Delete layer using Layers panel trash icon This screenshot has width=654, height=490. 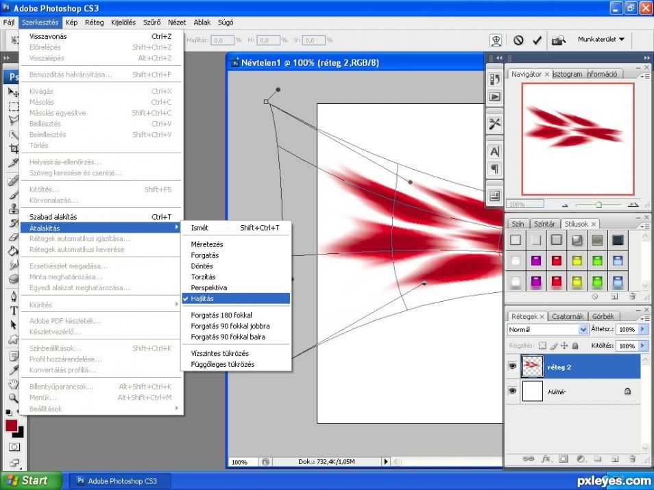click(x=633, y=459)
